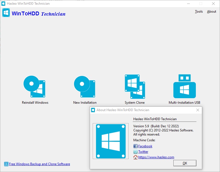
Task: Open the Facebook link
Action: tap(145, 146)
